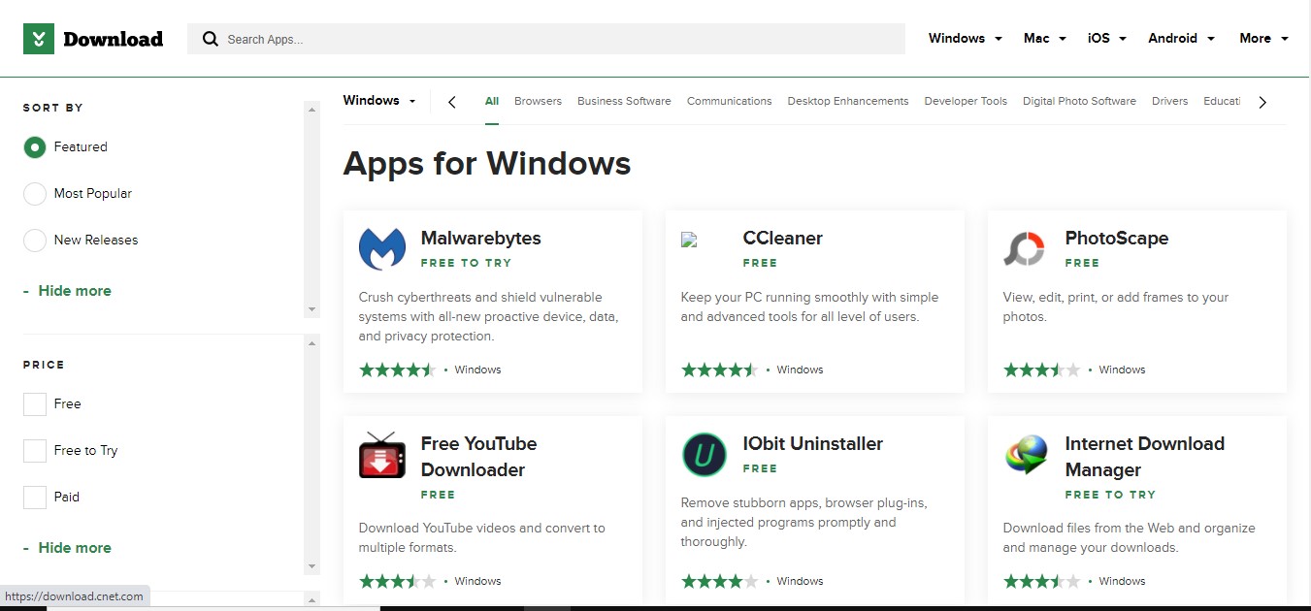Open the Free YouTube Downloader icon
This screenshot has width=1311, height=611.
(382, 455)
